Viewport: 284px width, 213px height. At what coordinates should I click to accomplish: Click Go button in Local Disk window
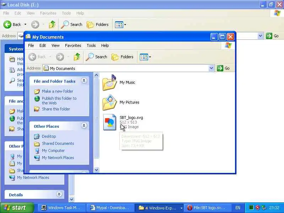pos(272,36)
